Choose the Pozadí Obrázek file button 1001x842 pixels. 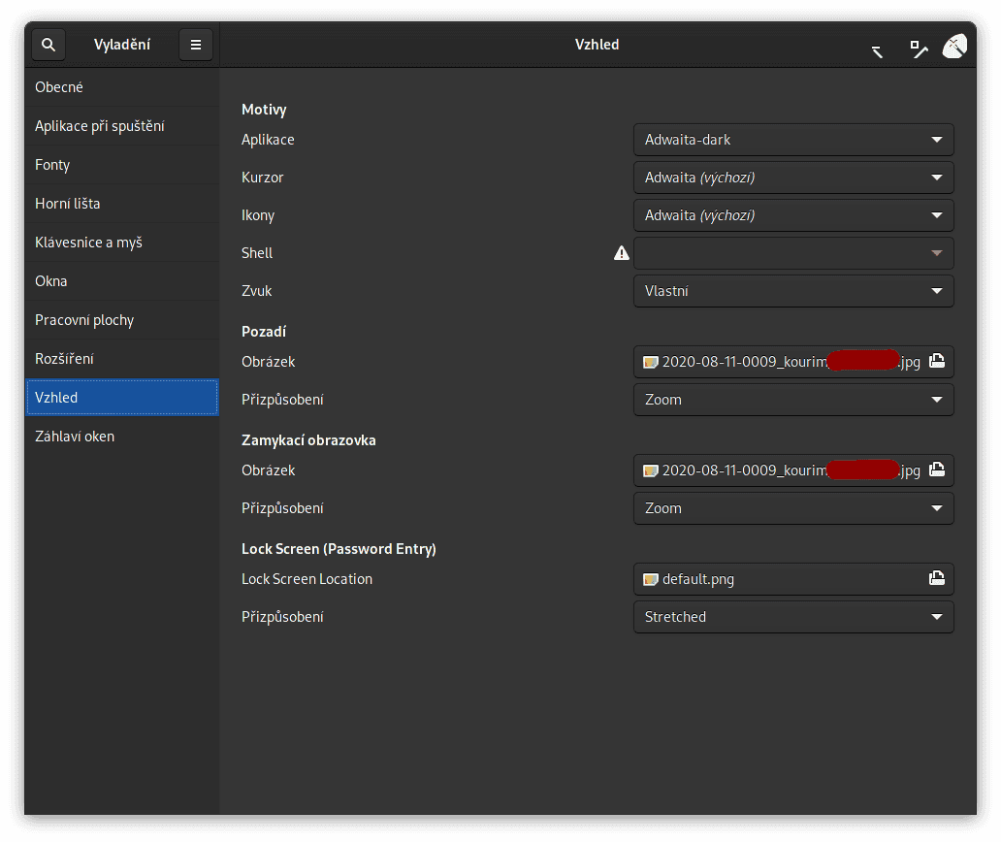[776, 362]
